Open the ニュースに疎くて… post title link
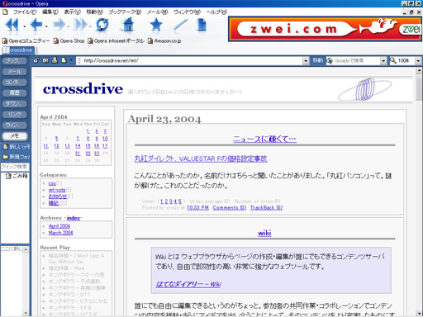This screenshot has width=423, height=317. coord(264,139)
